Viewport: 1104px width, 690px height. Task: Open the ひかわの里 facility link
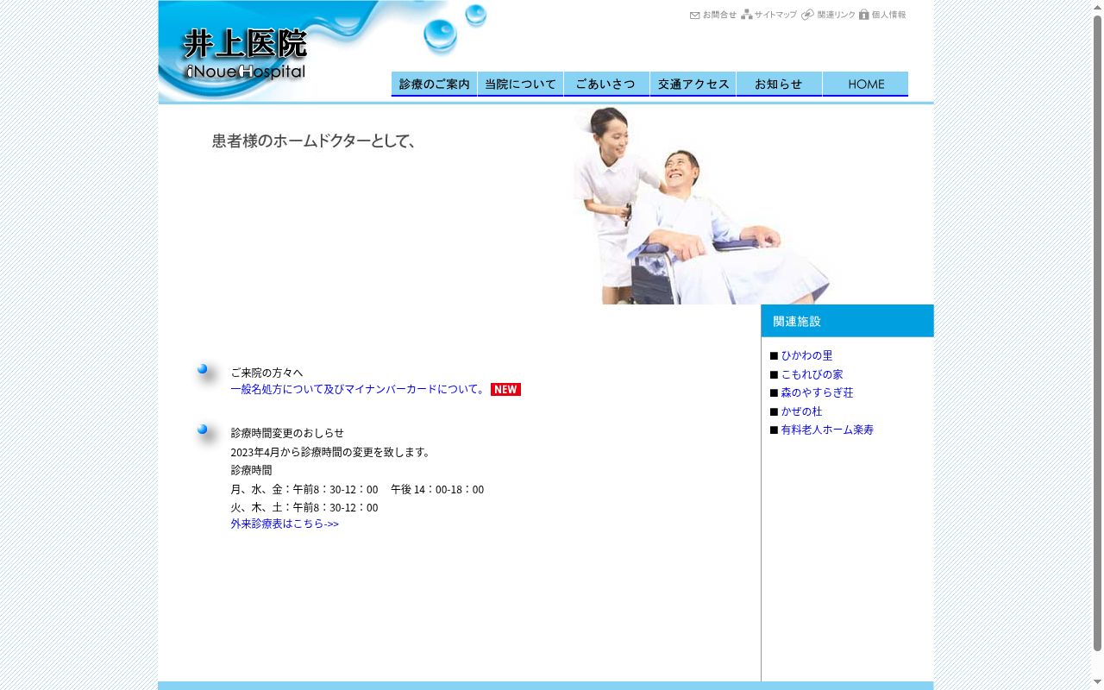pyautogui.click(x=806, y=355)
